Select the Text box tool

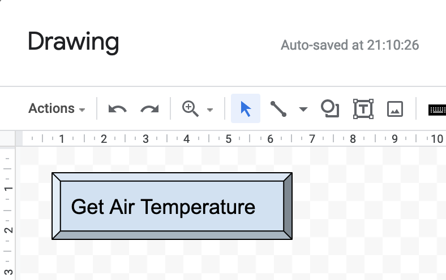363,108
